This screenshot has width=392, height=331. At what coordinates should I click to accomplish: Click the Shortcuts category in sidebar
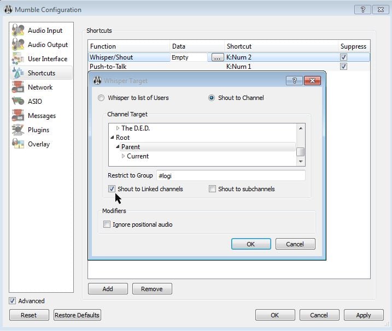pos(41,73)
